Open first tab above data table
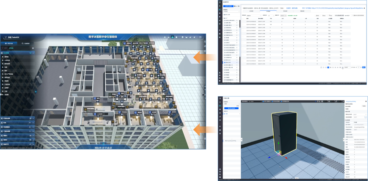 pos(251,11)
